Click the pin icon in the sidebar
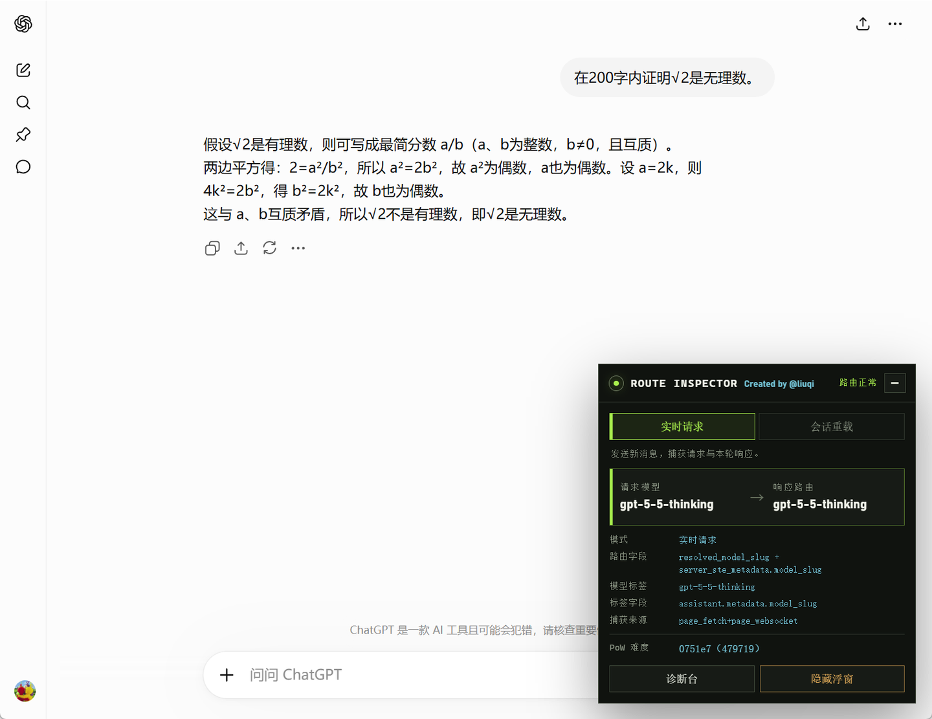Image resolution: width=932 pixels, height=719 pixels. click(23, 135)
